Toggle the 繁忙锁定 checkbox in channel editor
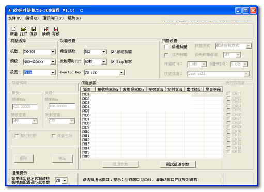The image size is (264, 192). click(17, 136)
